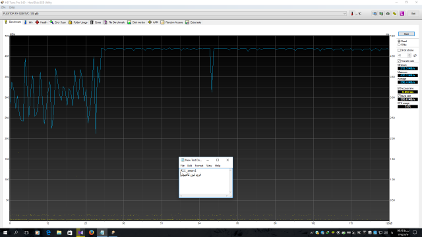
Task: Open Notepad's Format menu
Action: point(199,166)
